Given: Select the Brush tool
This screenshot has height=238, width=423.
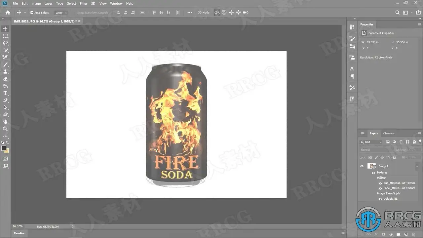Looking at the screenshot, I should (5, 64).
